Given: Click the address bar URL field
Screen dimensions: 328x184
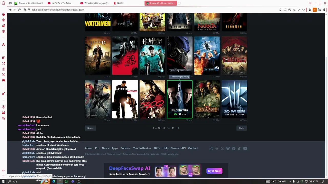Looking at the screenshot, I should (x=154, y=10).
